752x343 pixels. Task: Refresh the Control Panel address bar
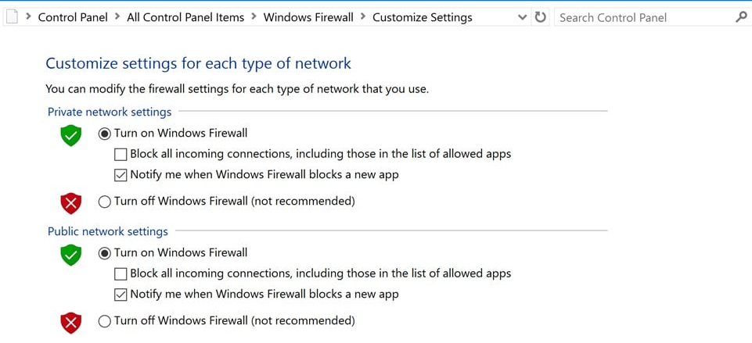tap(540, 17)
